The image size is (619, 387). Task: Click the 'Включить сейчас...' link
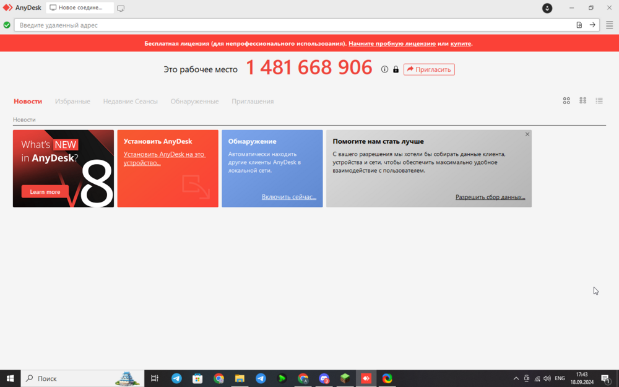tap(289, 197)
